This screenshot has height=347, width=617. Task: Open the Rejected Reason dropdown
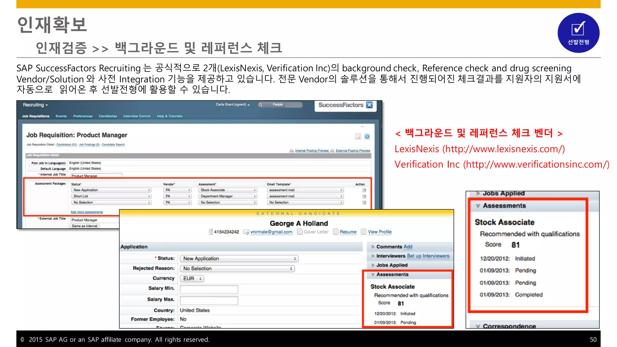pos(237,268)
